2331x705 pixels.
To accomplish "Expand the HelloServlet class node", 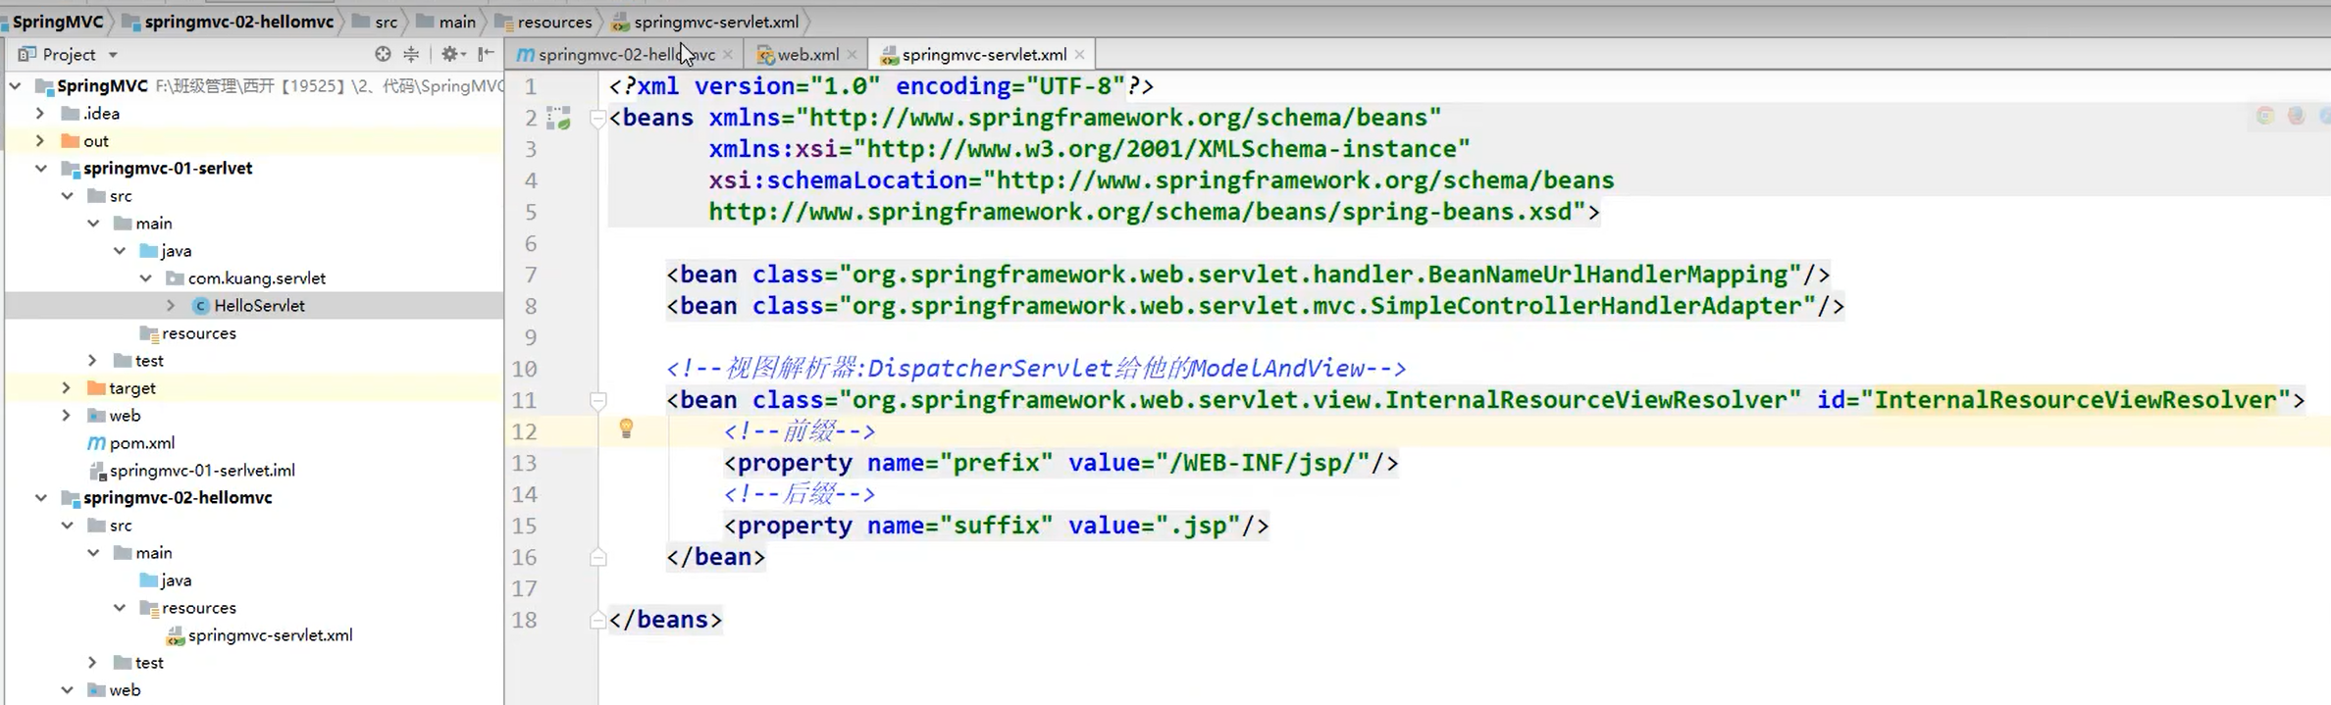I will click(x=171, y=305).
